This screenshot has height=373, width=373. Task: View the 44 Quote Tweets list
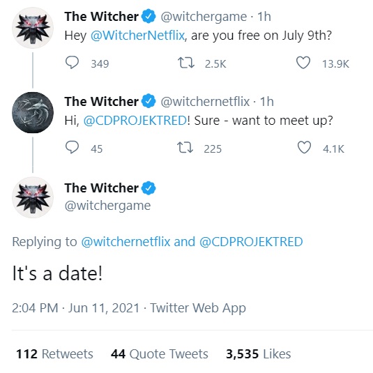[x=160, y=353]
